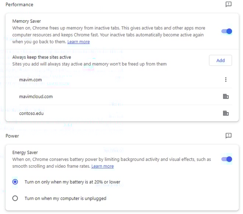Select the mavim.com site entry
The width and height of the screenshot is (243, 214).
click(x=31, y=80)
